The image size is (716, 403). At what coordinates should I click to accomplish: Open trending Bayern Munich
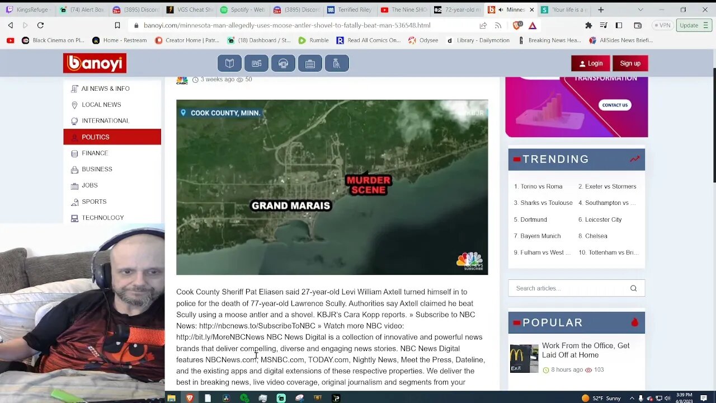(537, 236)
